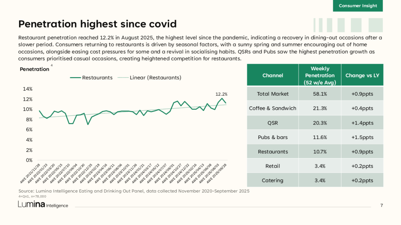Select the slide title "Penetration highest since covid"
This screenshot has height=225, width=401.
98,24
